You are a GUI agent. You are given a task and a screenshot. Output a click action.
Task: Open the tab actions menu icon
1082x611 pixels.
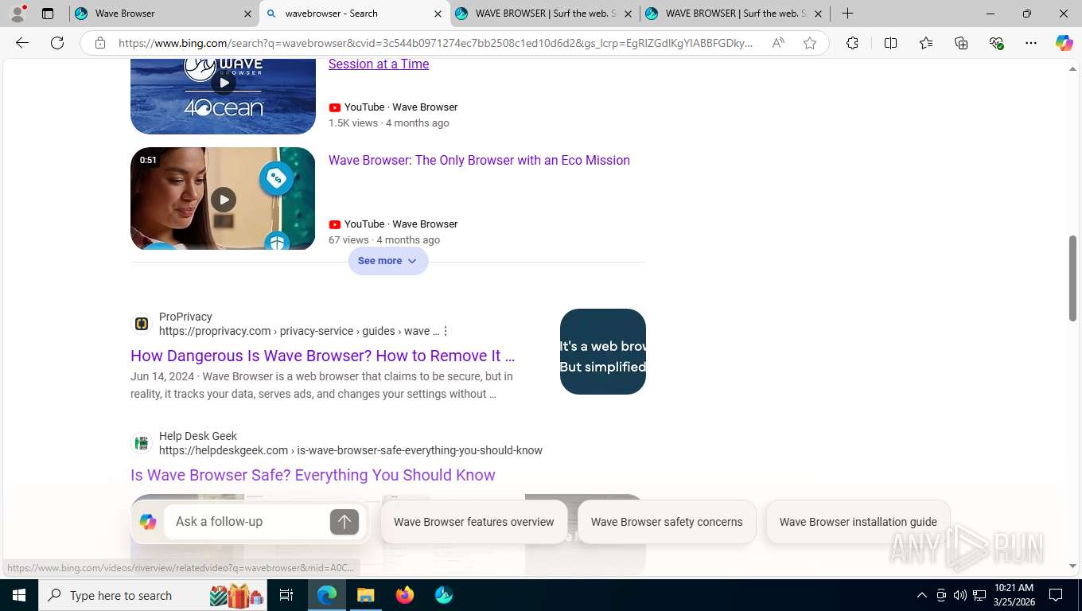48,14
